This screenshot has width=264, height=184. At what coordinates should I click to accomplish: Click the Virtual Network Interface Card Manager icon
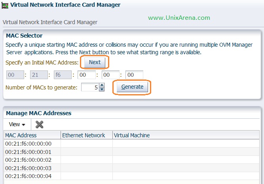[x=5, y=6]
